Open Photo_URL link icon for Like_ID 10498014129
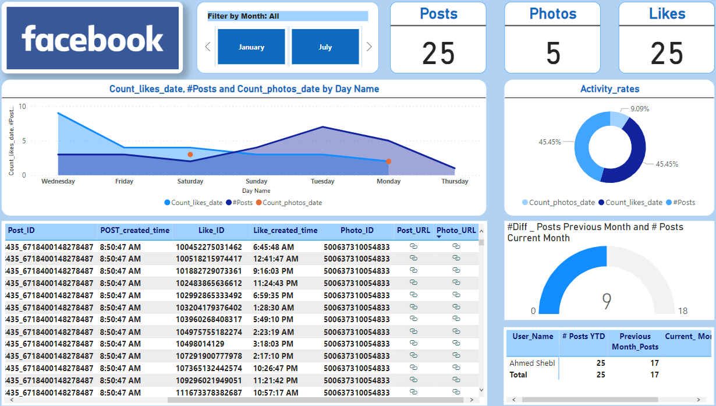Image resolution: width=716 pixels, height=406 pixels. coord(456,344)
